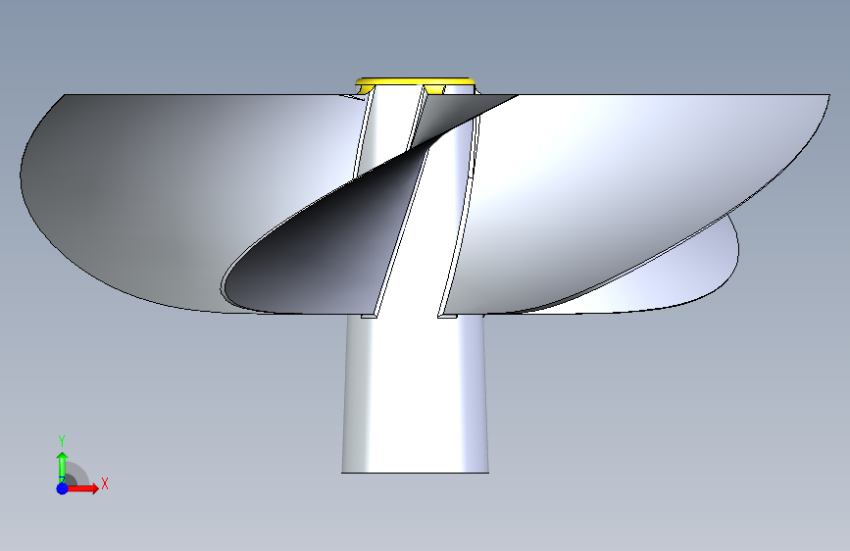Screen dimensions: 850x551
Task: Select the conical hub shaft below the blades
Action: 416,393
